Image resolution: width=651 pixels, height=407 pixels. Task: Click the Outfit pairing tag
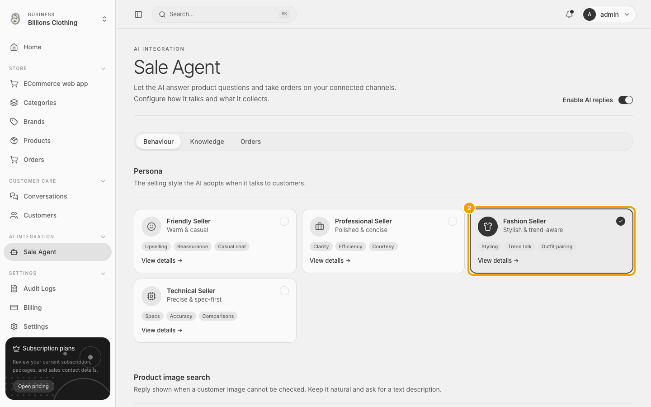[557, 246]
